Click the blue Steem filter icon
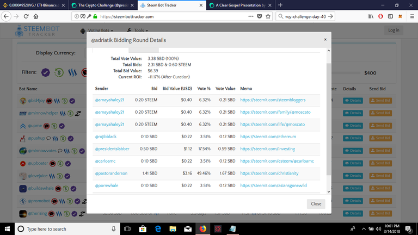418x235 pixels. click(x=72, y=72)
